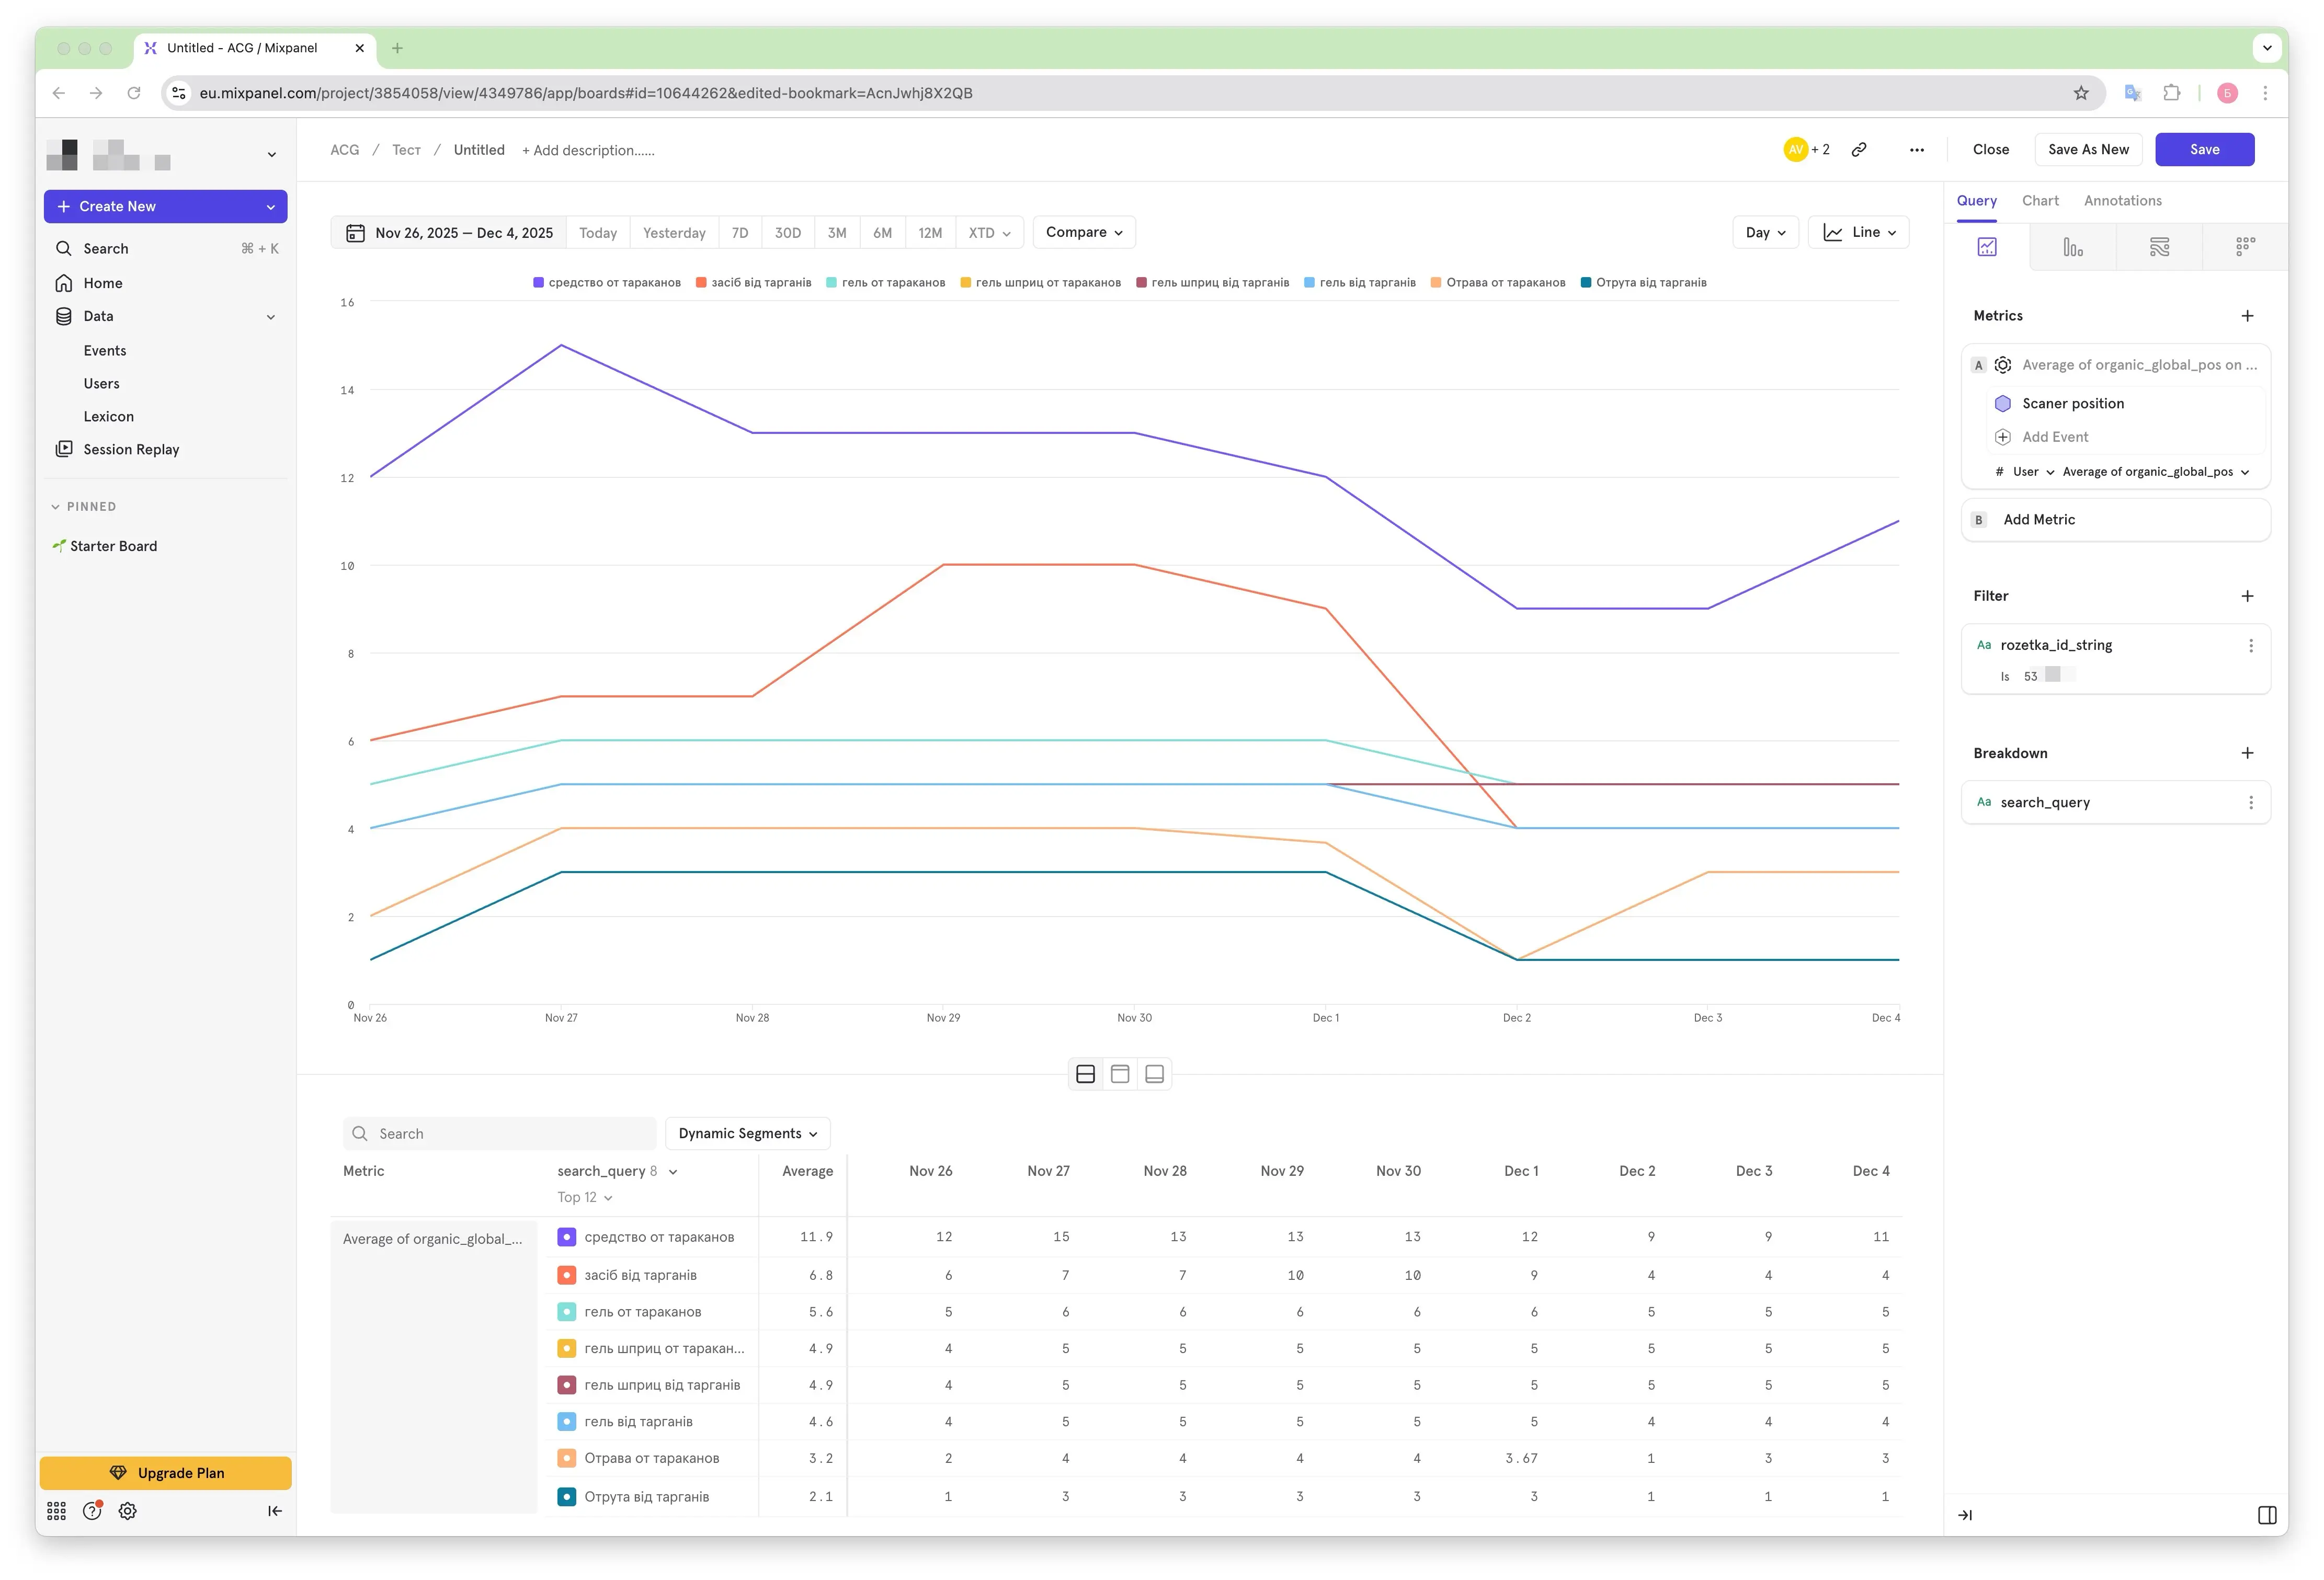Click the Save As New button

2088,150
